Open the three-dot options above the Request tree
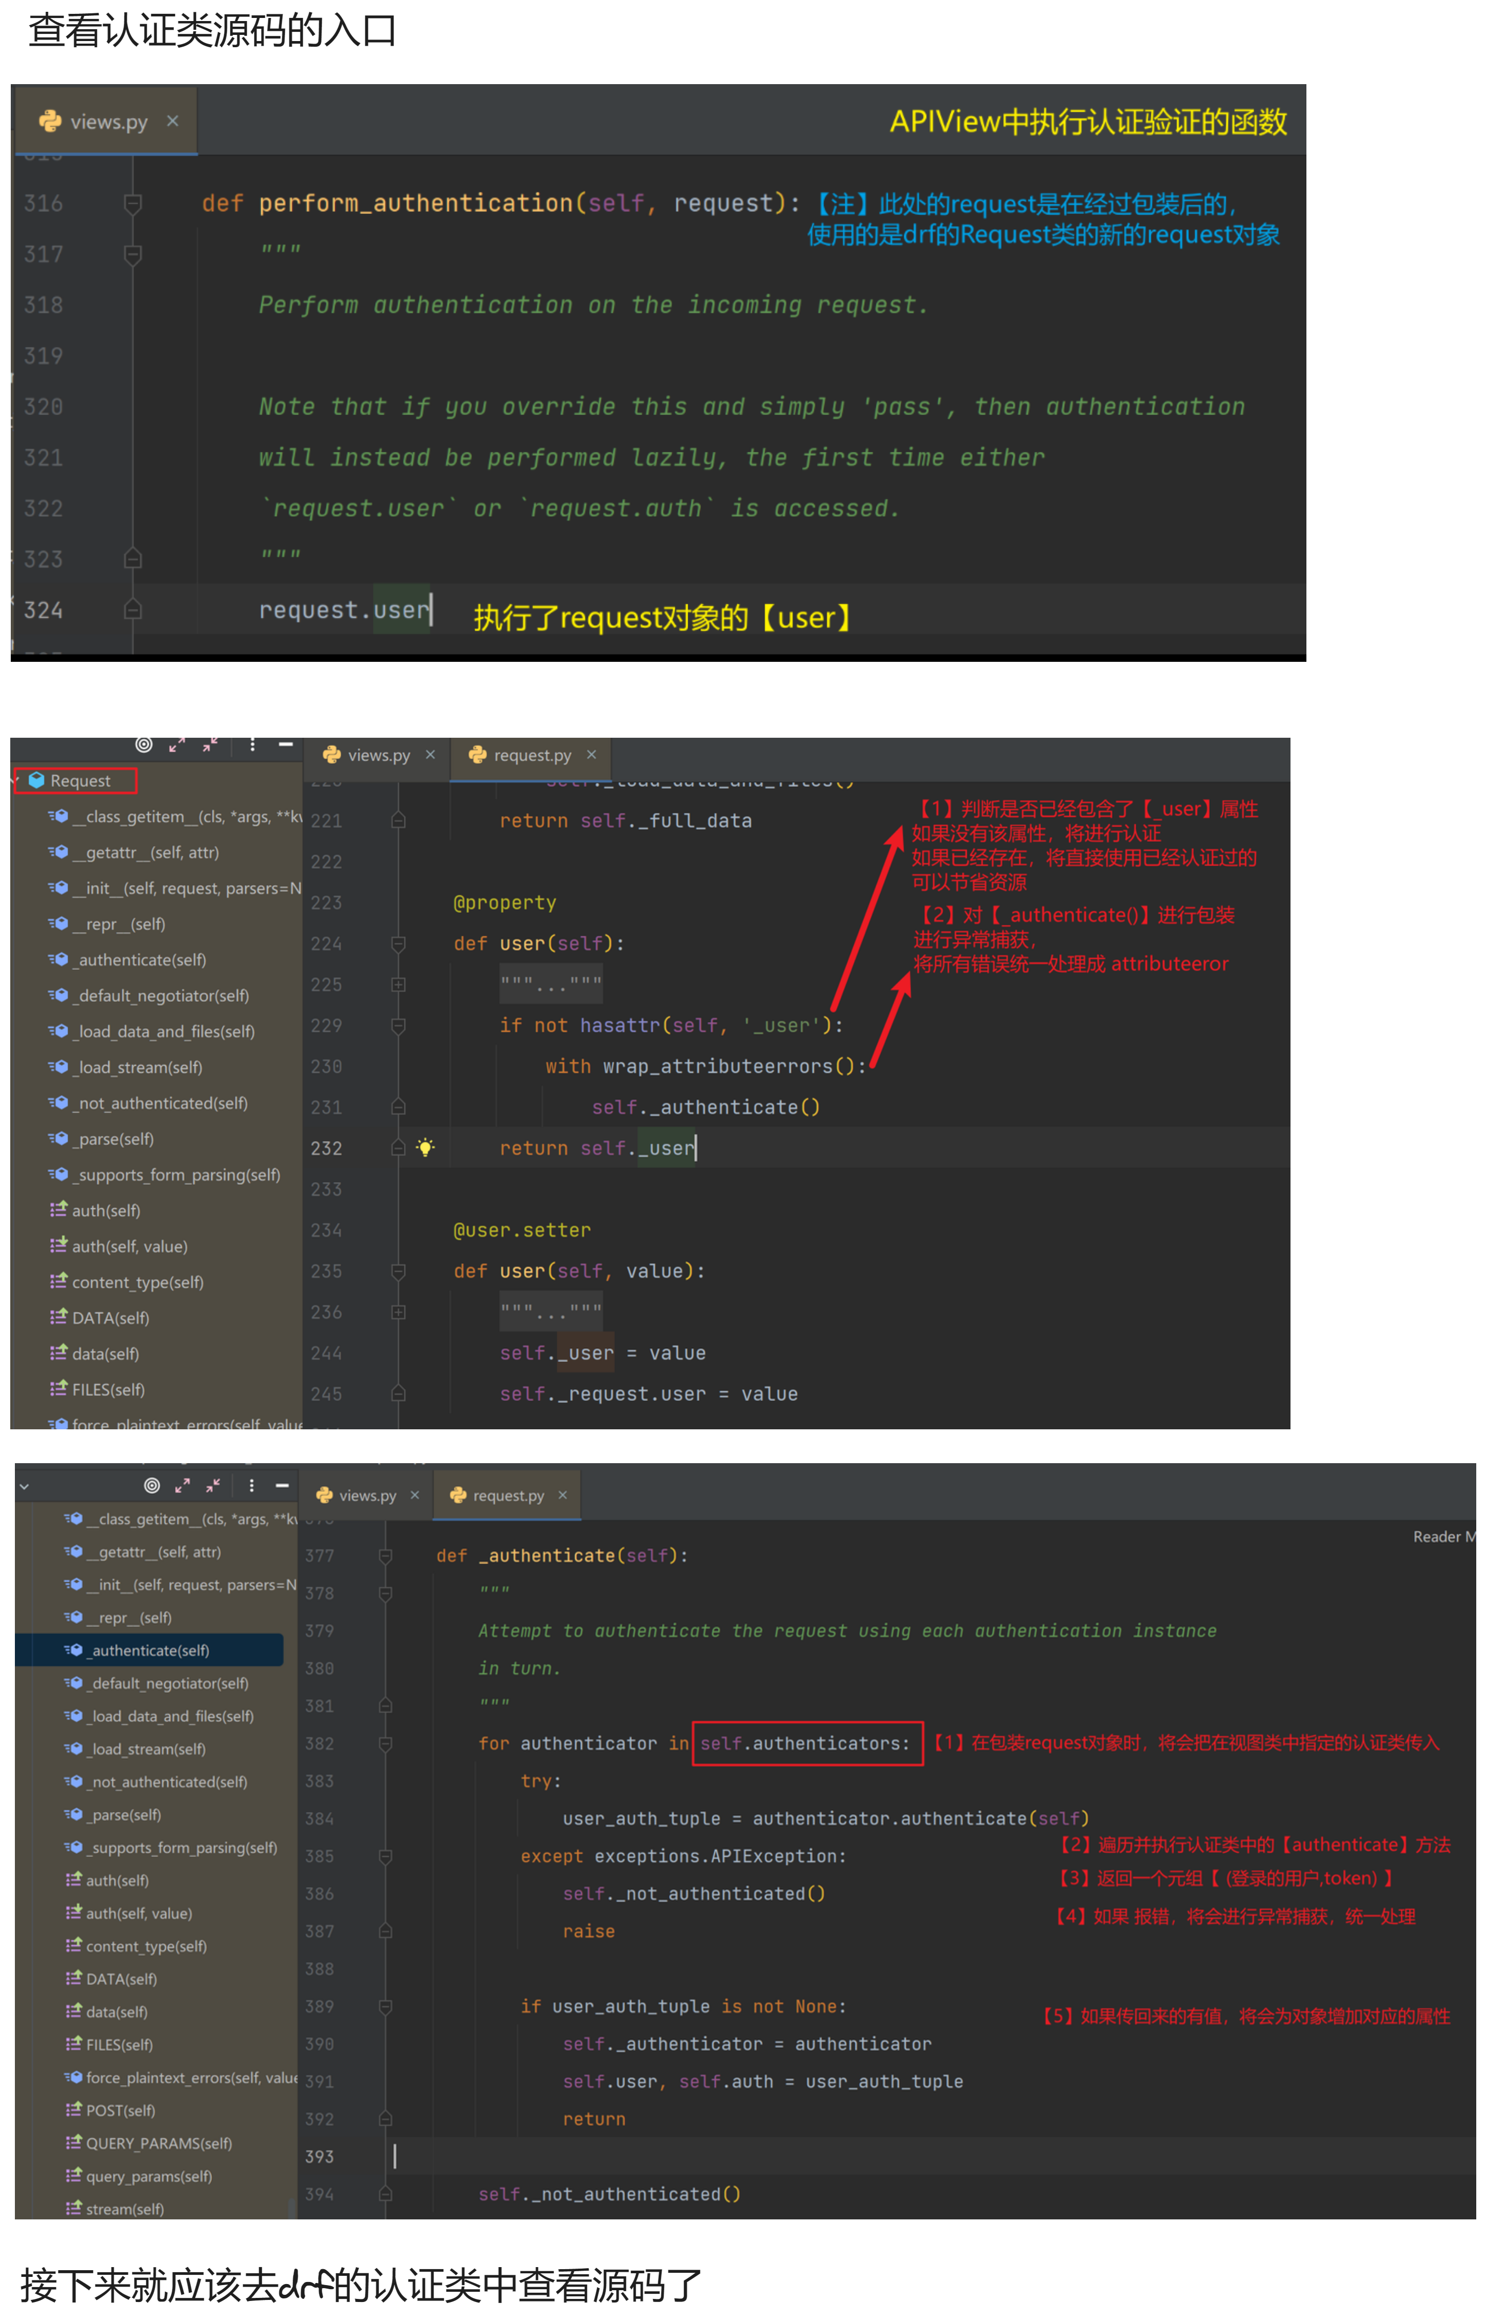This screenshot has height=2322, width=1486. click(253, 745)
